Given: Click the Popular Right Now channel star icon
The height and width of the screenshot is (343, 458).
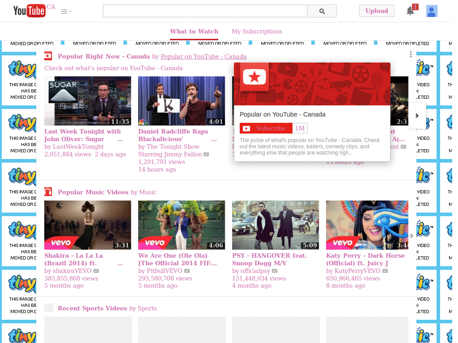Looking at the screenshot, I should click(x=48, y=56).
